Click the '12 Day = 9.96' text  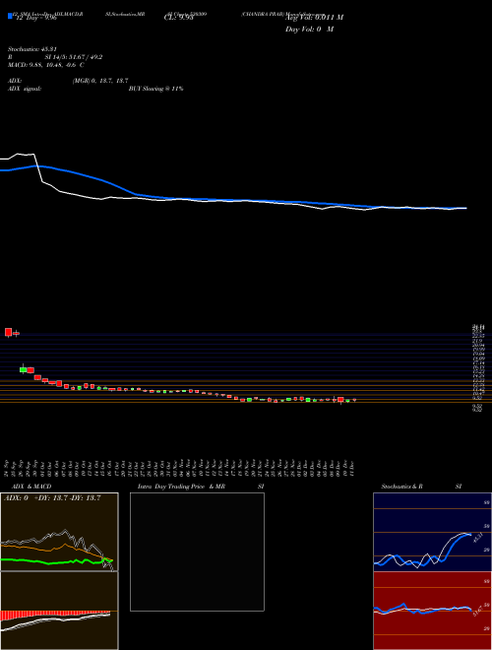35,19
